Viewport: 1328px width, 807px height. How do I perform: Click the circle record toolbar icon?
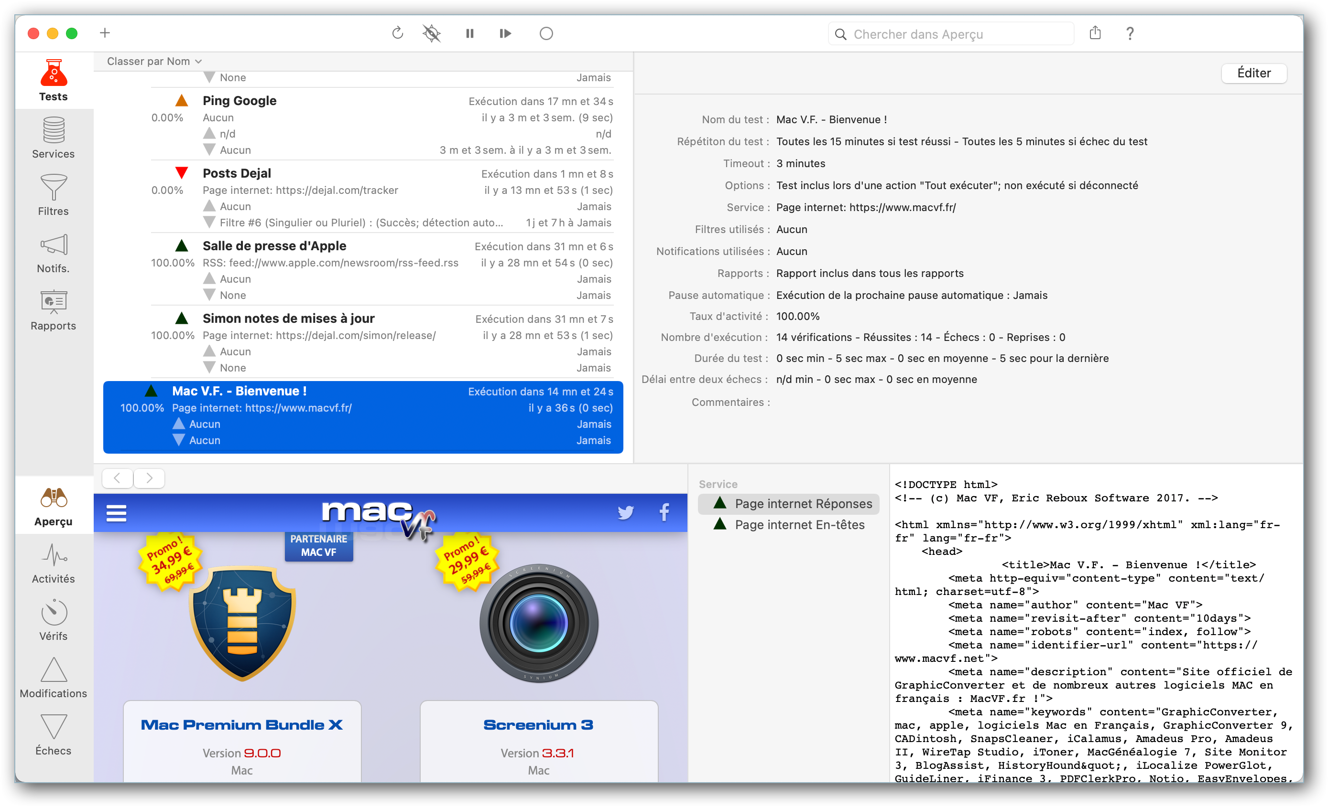(546, 33)
